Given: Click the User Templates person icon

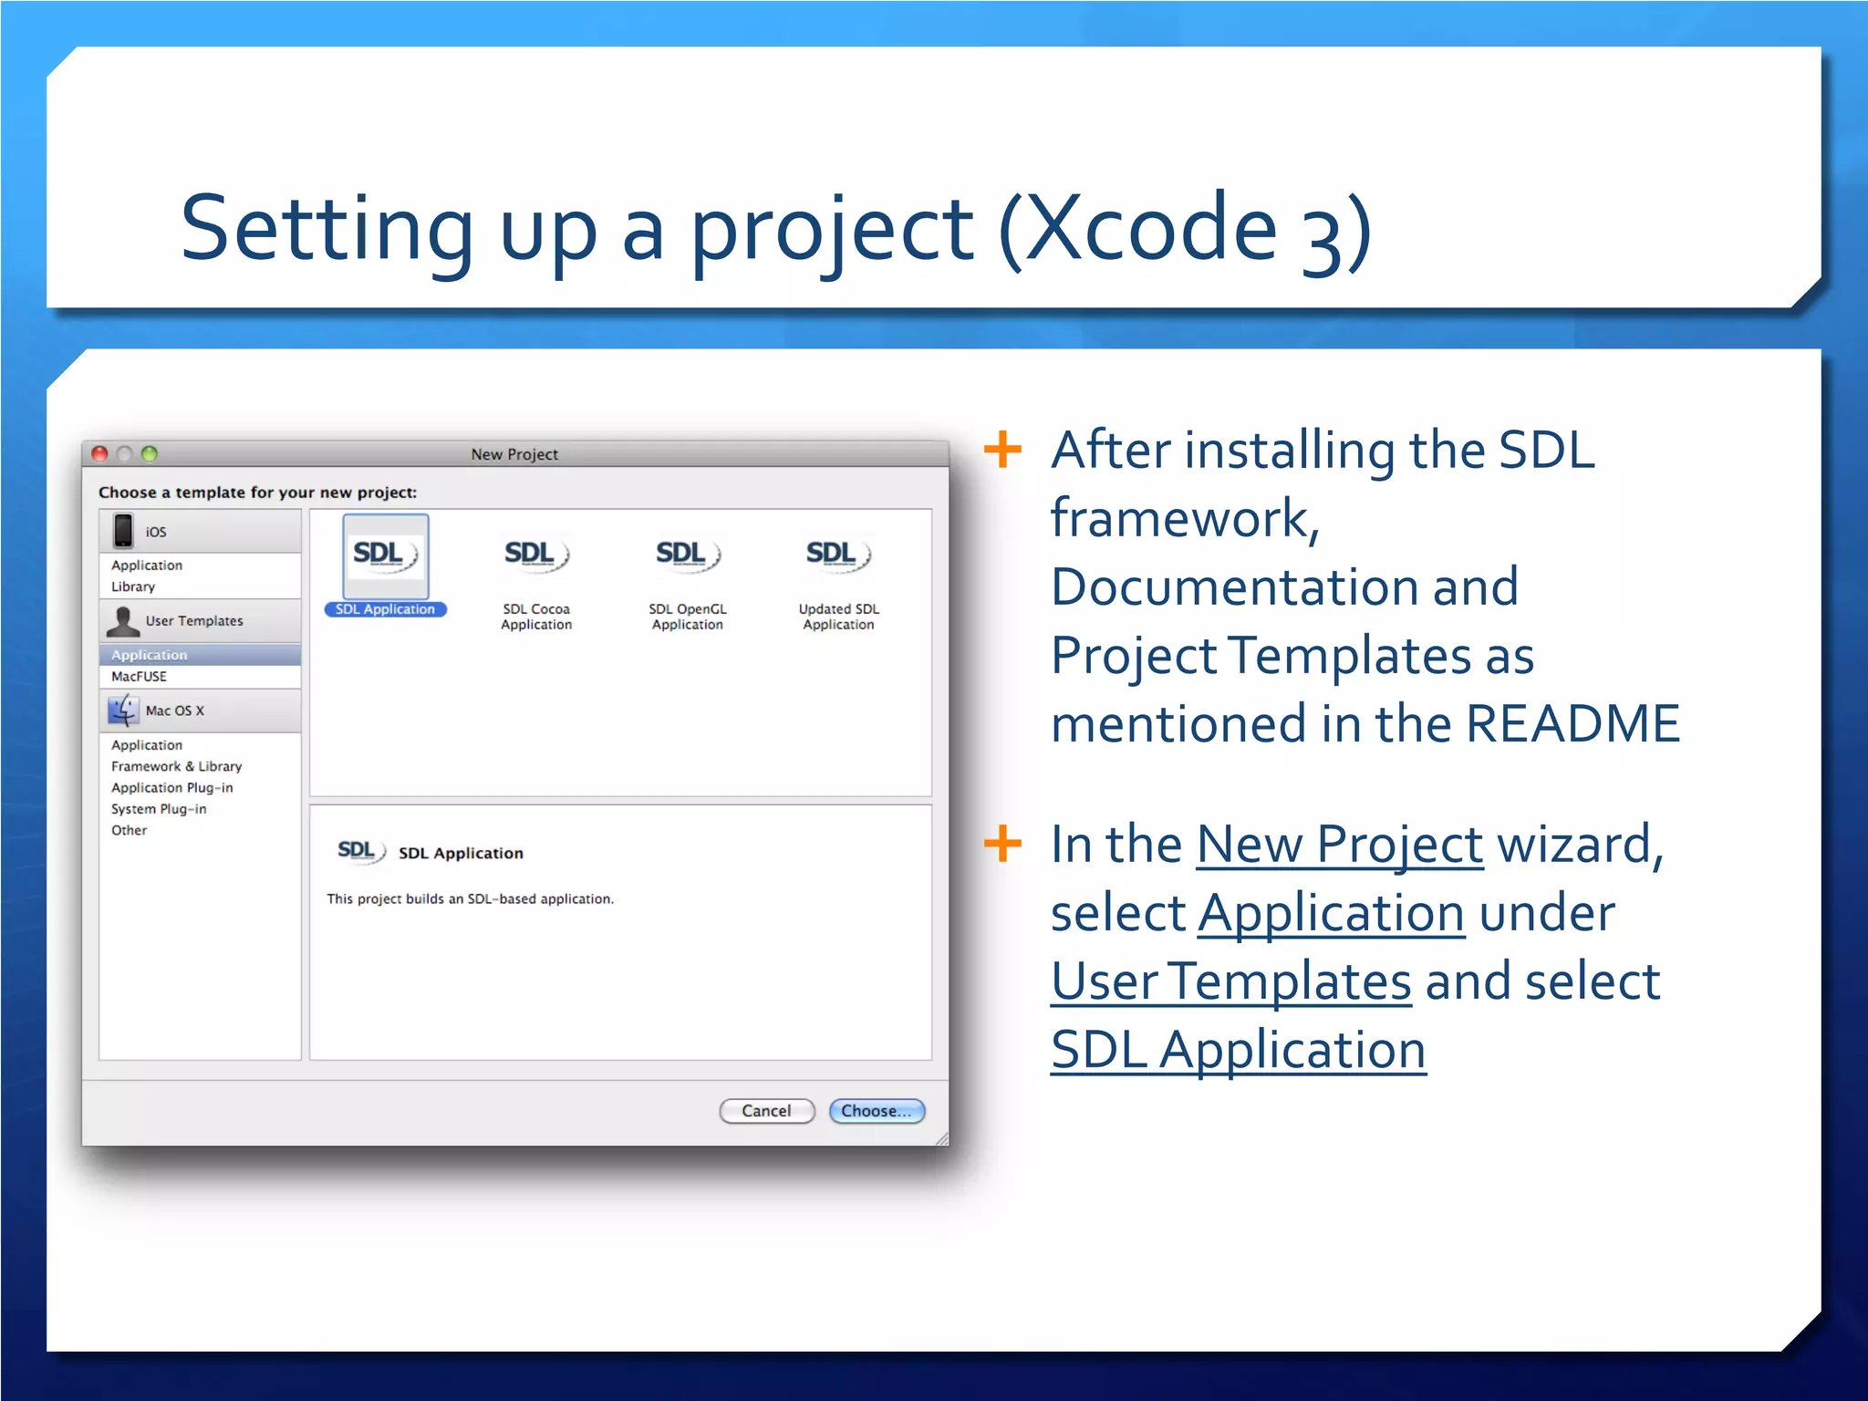Looking at the screenshot, I should (123, 621).
